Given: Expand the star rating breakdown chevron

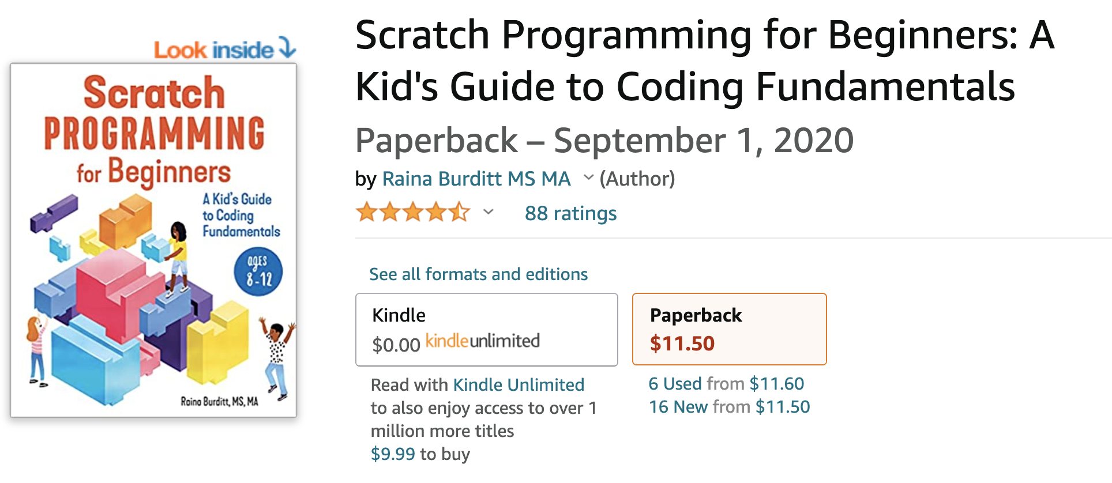Looking at the screenshot, I should 489,212.
